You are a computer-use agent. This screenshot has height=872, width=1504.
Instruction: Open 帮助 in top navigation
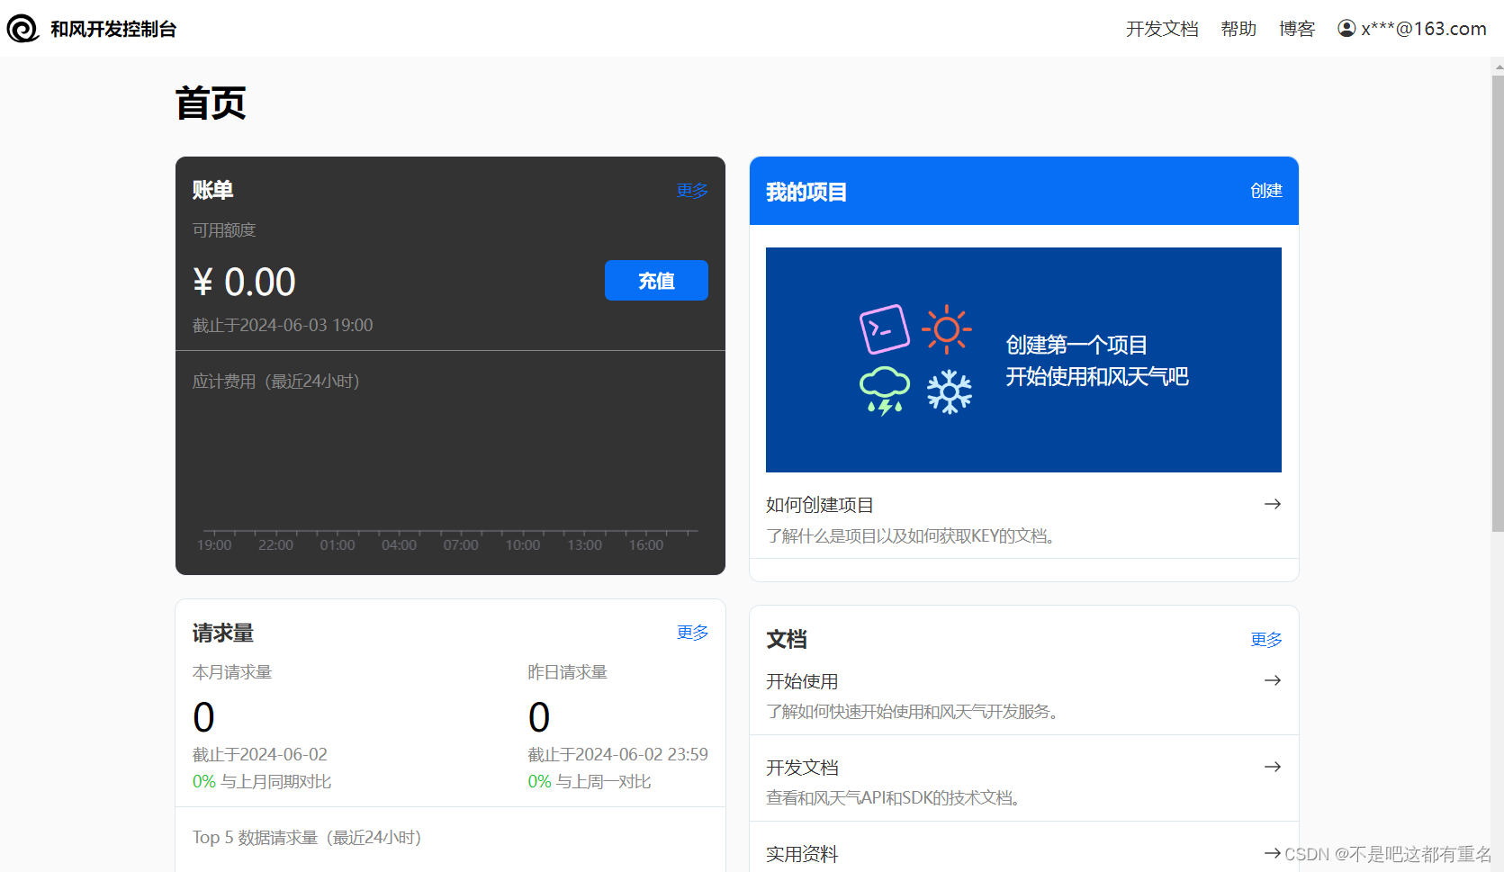1238,29
